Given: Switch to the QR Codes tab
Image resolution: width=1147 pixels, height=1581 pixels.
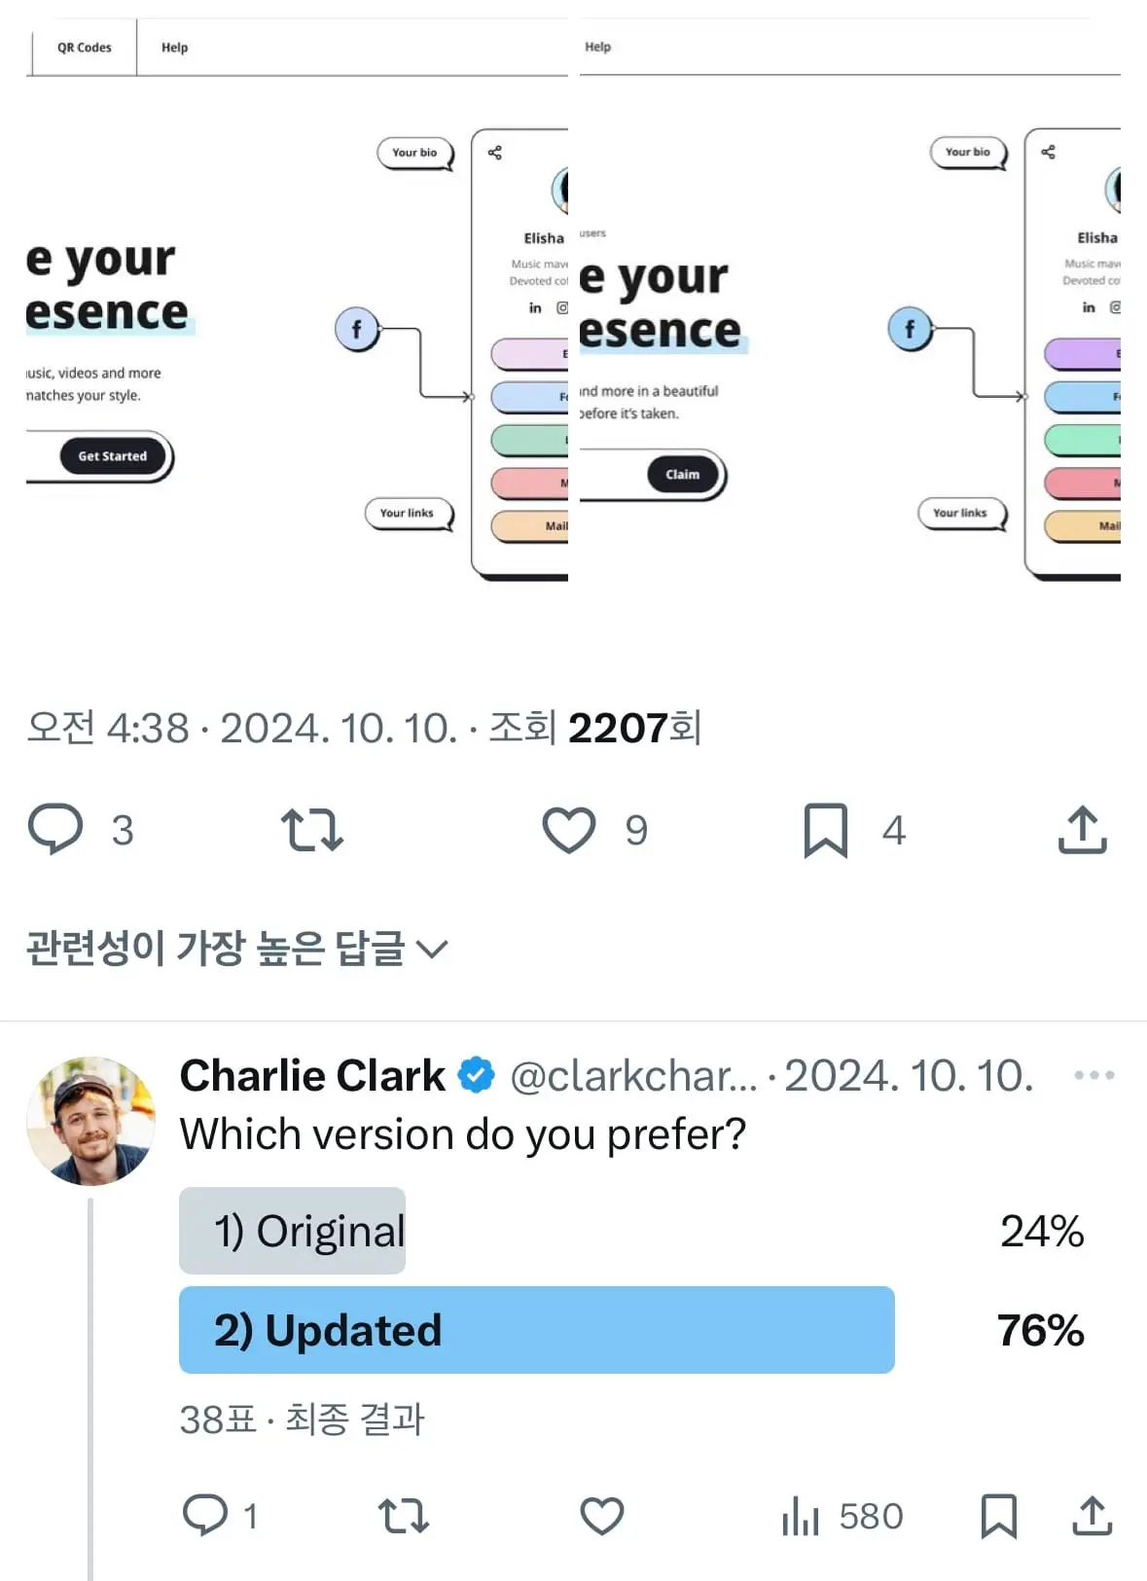Looking at the screenshot, I should point(84,46).
